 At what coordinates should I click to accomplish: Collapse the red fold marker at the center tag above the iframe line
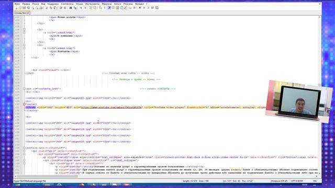(24, 104)
